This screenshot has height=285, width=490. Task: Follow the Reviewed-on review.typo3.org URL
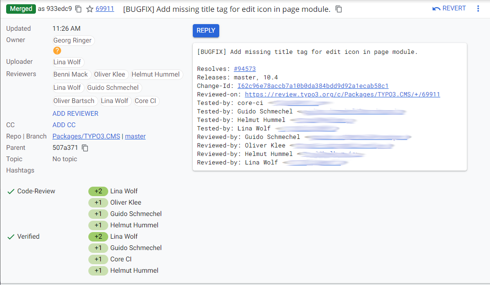342,95
